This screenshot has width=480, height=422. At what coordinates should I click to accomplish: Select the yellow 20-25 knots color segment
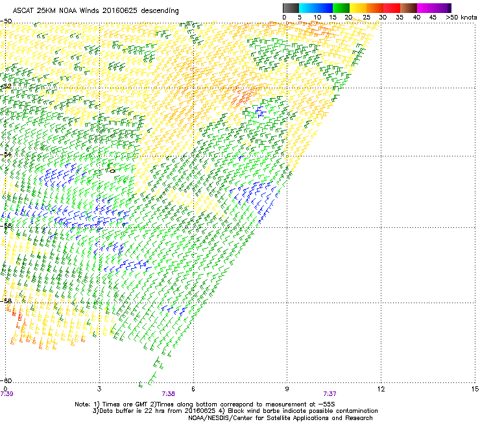(x=358, y=8)
